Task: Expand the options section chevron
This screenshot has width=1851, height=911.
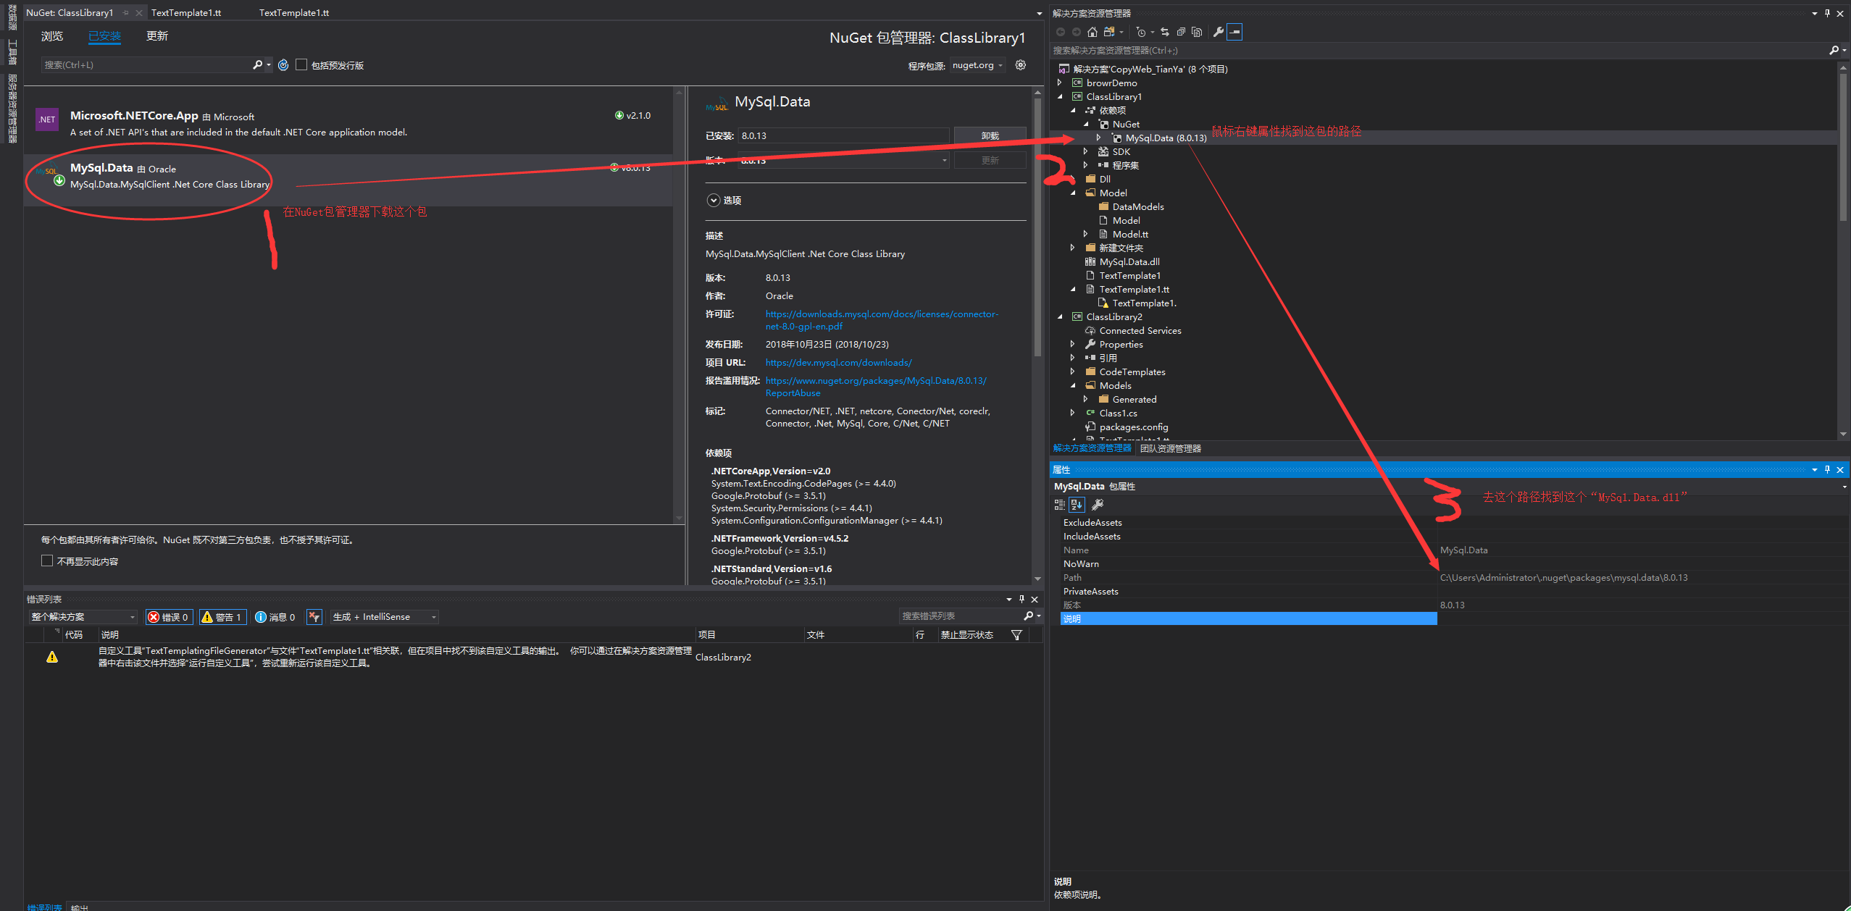Action: click(714, 201)
